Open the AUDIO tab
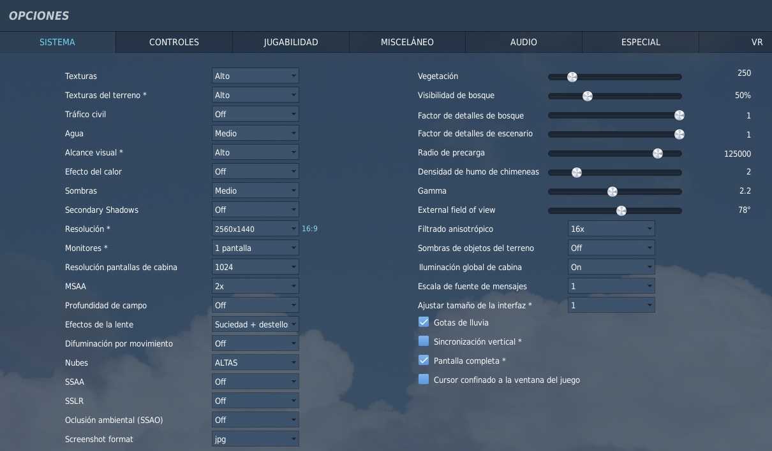Viewport: 772px width, 451px height. tap(524, 42)
